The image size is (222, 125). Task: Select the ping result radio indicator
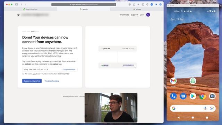[x=23, y=74]
